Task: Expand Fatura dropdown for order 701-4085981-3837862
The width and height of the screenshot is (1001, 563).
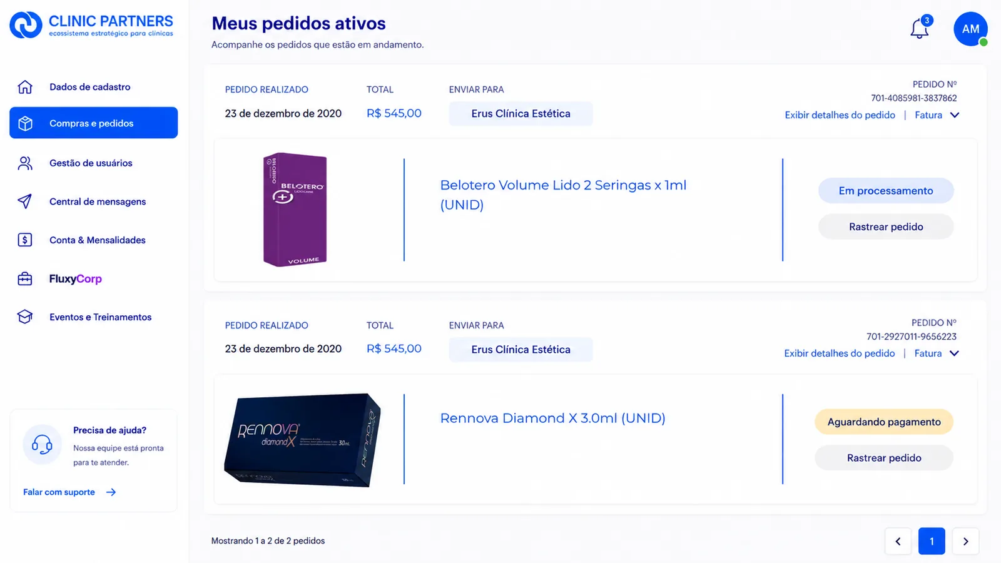Action: point(937,115)
